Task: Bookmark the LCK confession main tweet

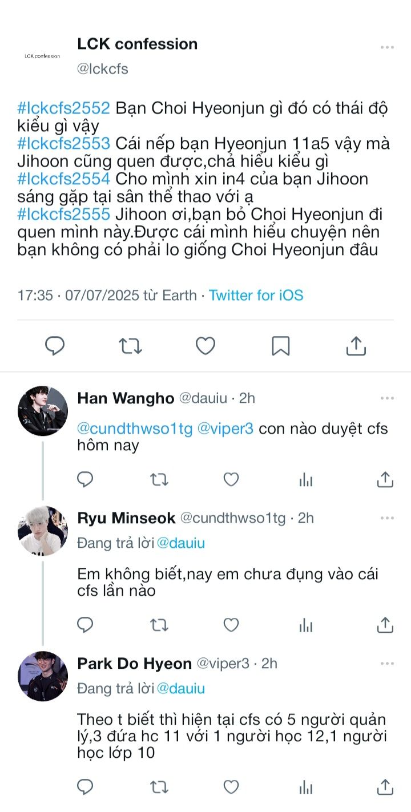Action: [x=281, y=346]
